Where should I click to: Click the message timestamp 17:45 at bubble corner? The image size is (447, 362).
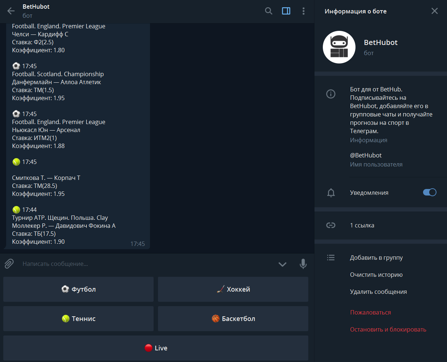pyautogui.click(x=138, y=244)
